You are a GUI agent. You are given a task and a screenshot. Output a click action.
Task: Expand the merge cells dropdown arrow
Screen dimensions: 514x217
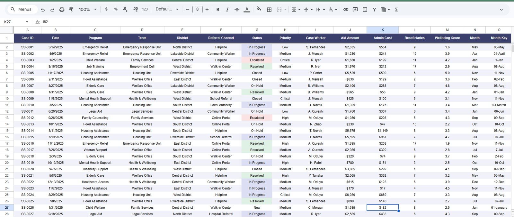(x=285, y=10)
